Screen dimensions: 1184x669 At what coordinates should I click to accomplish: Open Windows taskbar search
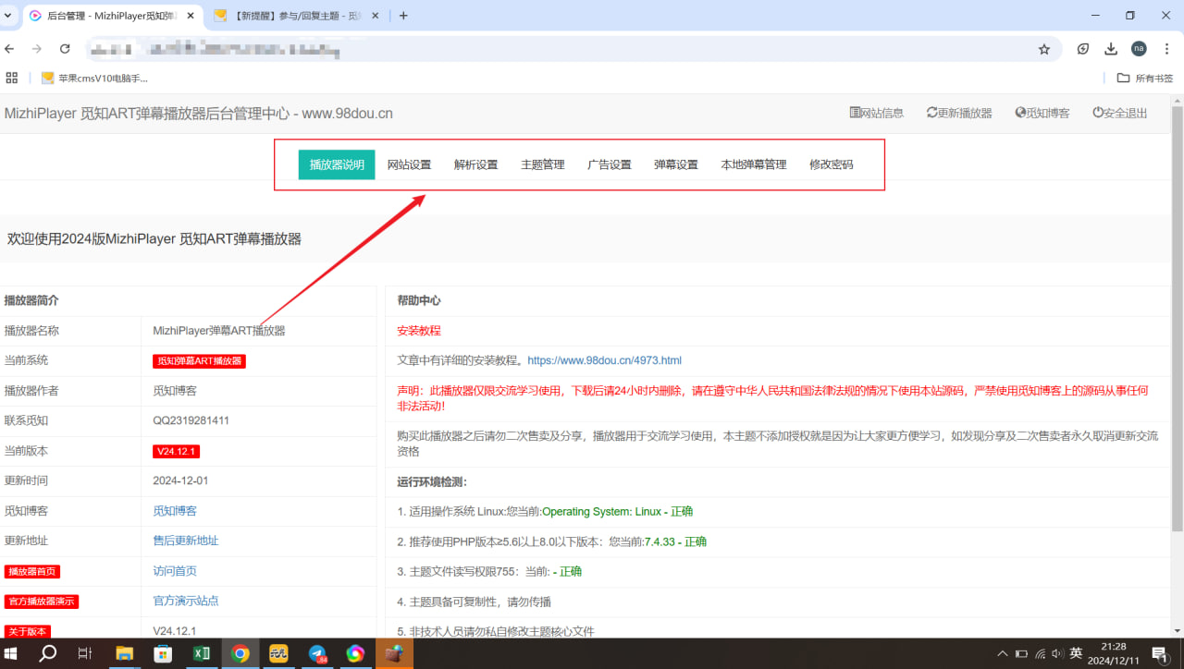[x=47, y=653]
